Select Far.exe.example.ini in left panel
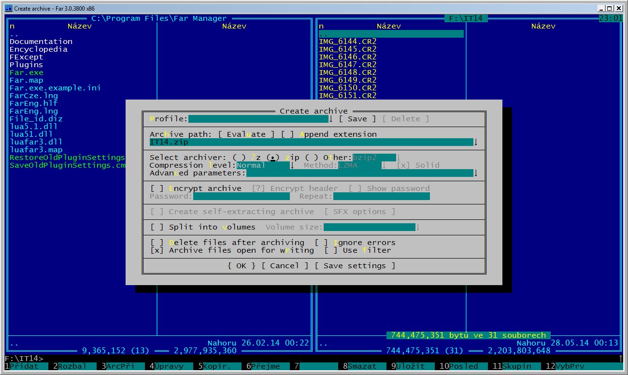628x375 pixels. (55, 88)
